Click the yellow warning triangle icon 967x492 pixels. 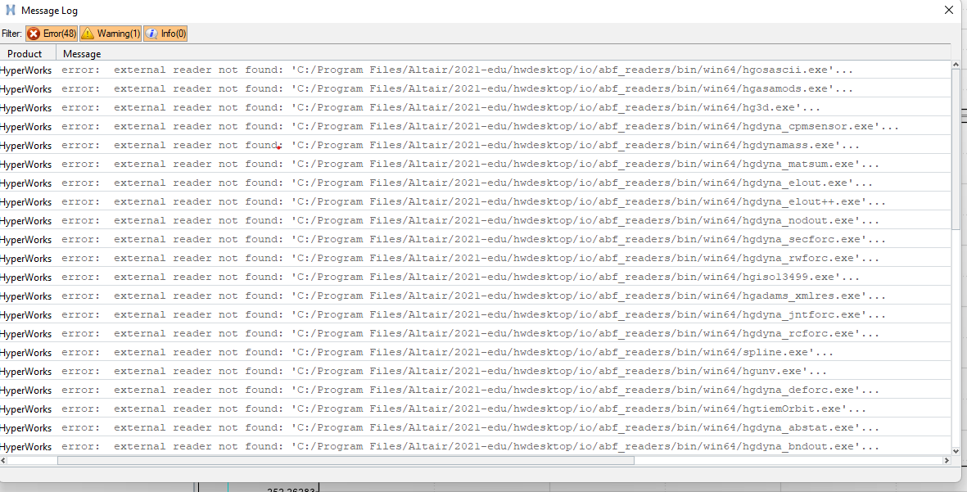(88, 34)
